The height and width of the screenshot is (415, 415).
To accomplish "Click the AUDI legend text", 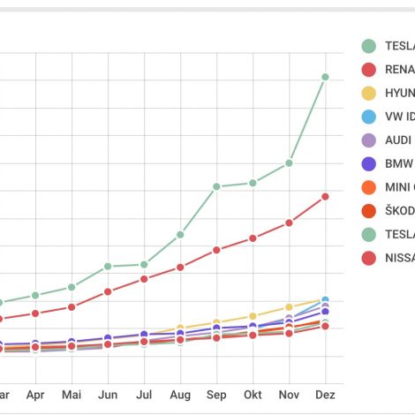I will coord(398,140).
